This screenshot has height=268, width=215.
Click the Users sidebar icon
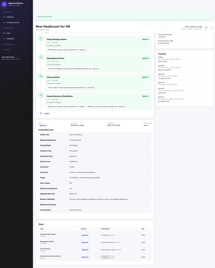[4, 33]
